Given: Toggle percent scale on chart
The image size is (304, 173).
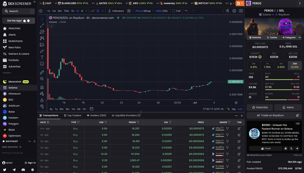Looking at the screenshot, I should pyautogui.click(x=229, y=109).
